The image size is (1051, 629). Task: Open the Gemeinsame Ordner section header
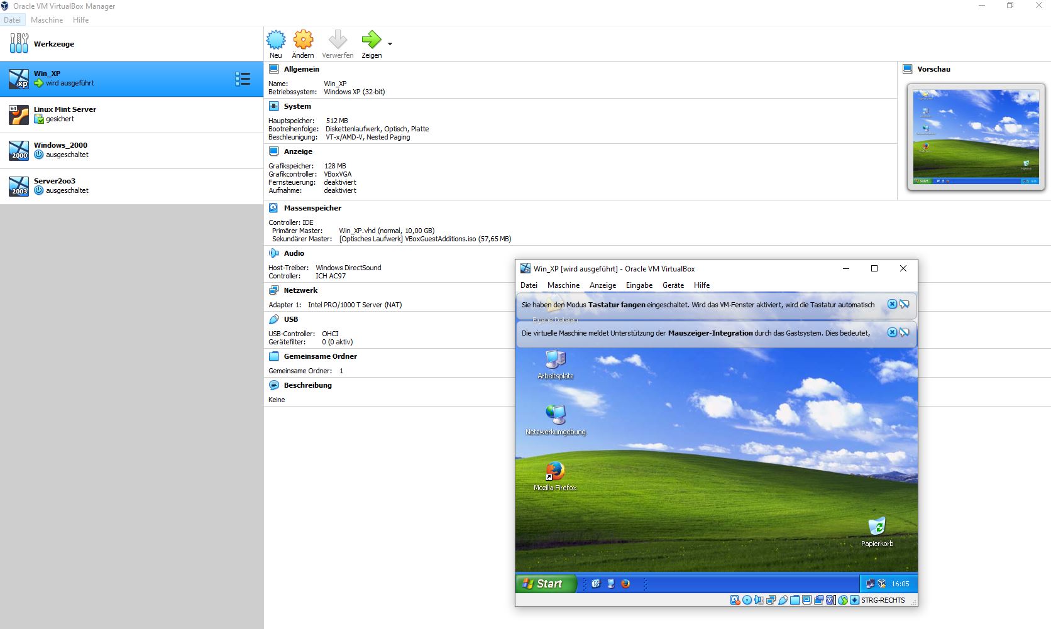pos(320,356)
